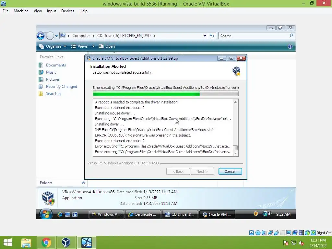332x249 pixels.
Task: Click the volume speaker icon in Vista tray
Action: click(x=270, y=214)
